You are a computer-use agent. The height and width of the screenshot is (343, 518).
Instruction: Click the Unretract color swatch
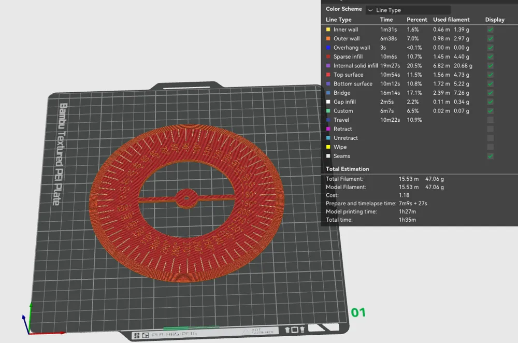(x=328, y=138)
